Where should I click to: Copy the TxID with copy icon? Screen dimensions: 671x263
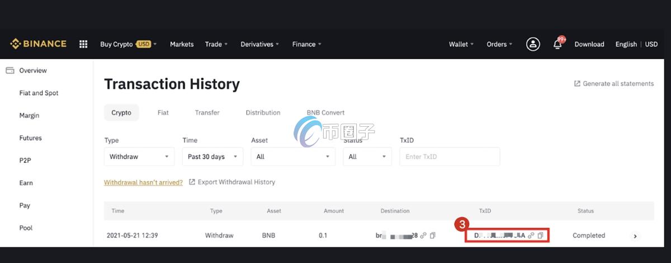point(540,236)
